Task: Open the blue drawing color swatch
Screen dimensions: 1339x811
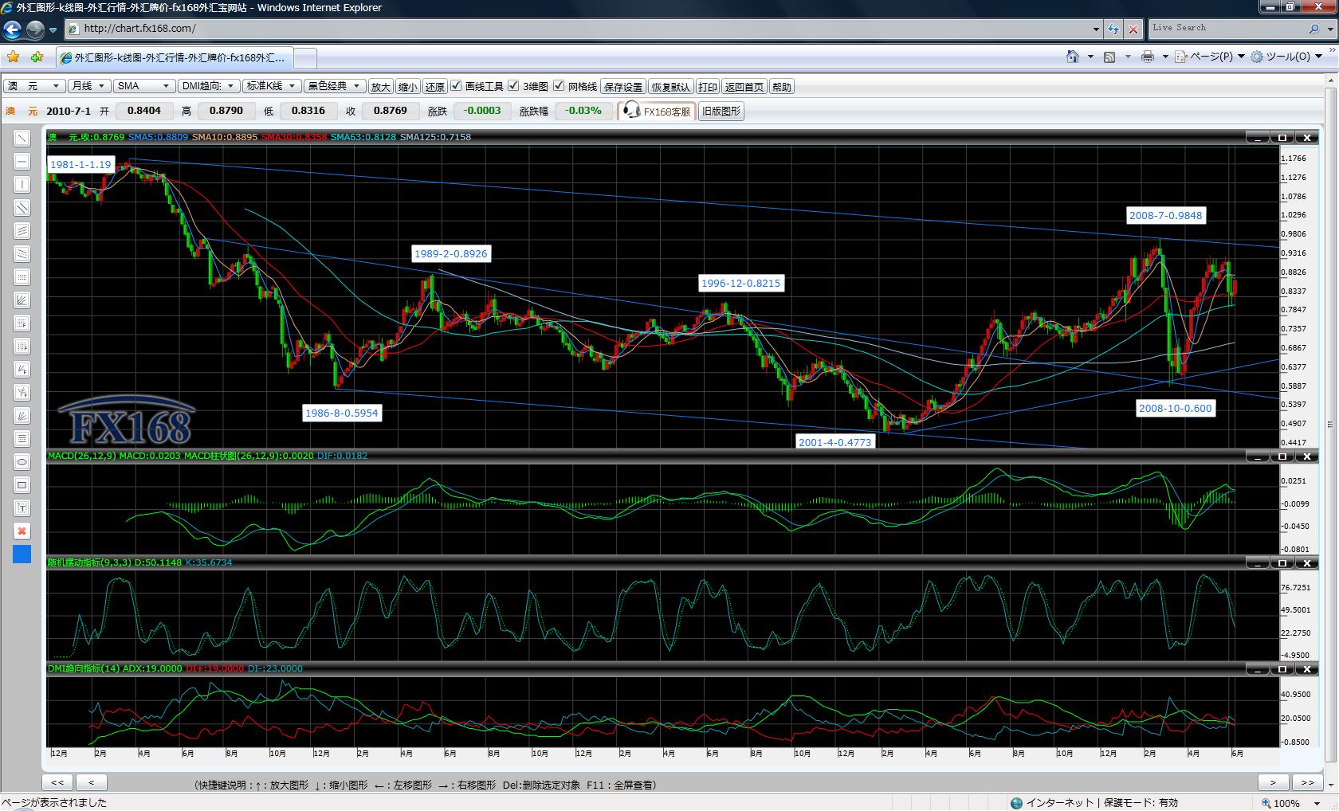Action: [22, 554]
